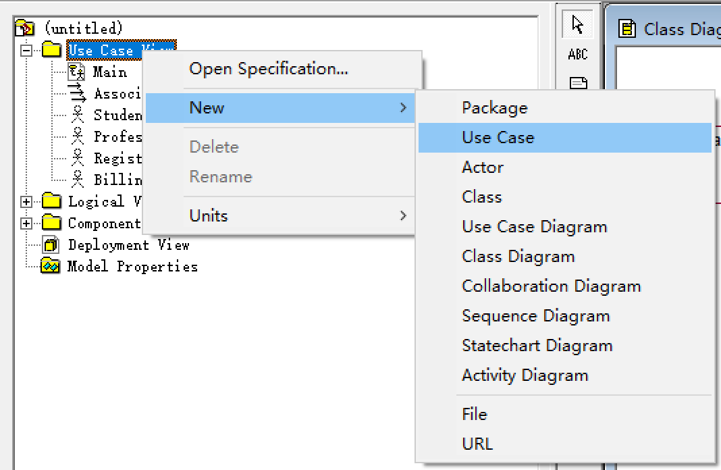Select Use Case in the New submenu
The image size is (721, 470).
tap(498, 138)
